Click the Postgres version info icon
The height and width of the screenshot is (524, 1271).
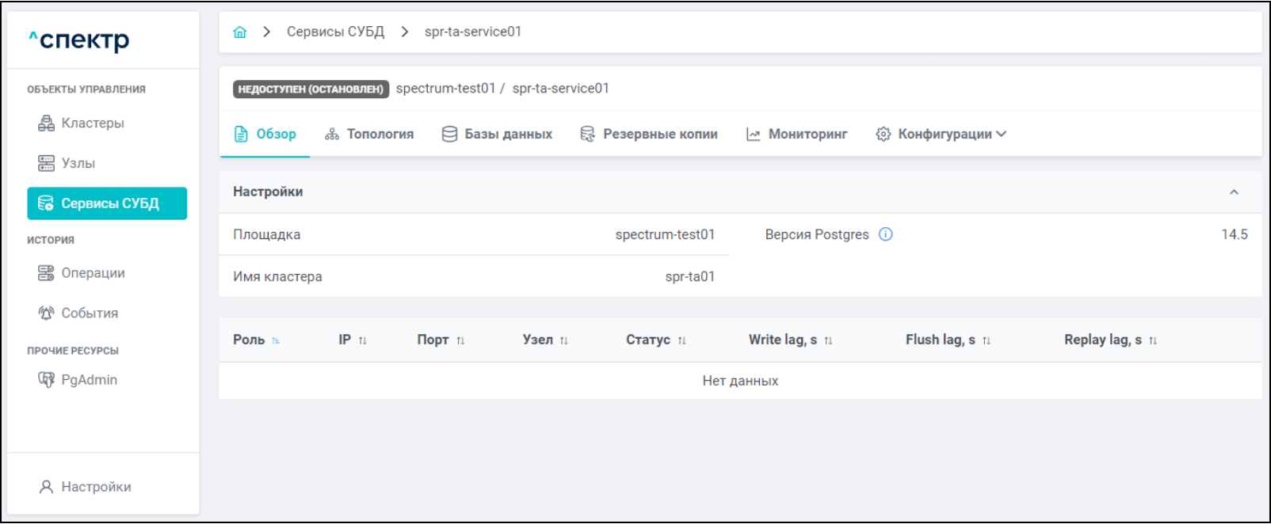(885, 234)
